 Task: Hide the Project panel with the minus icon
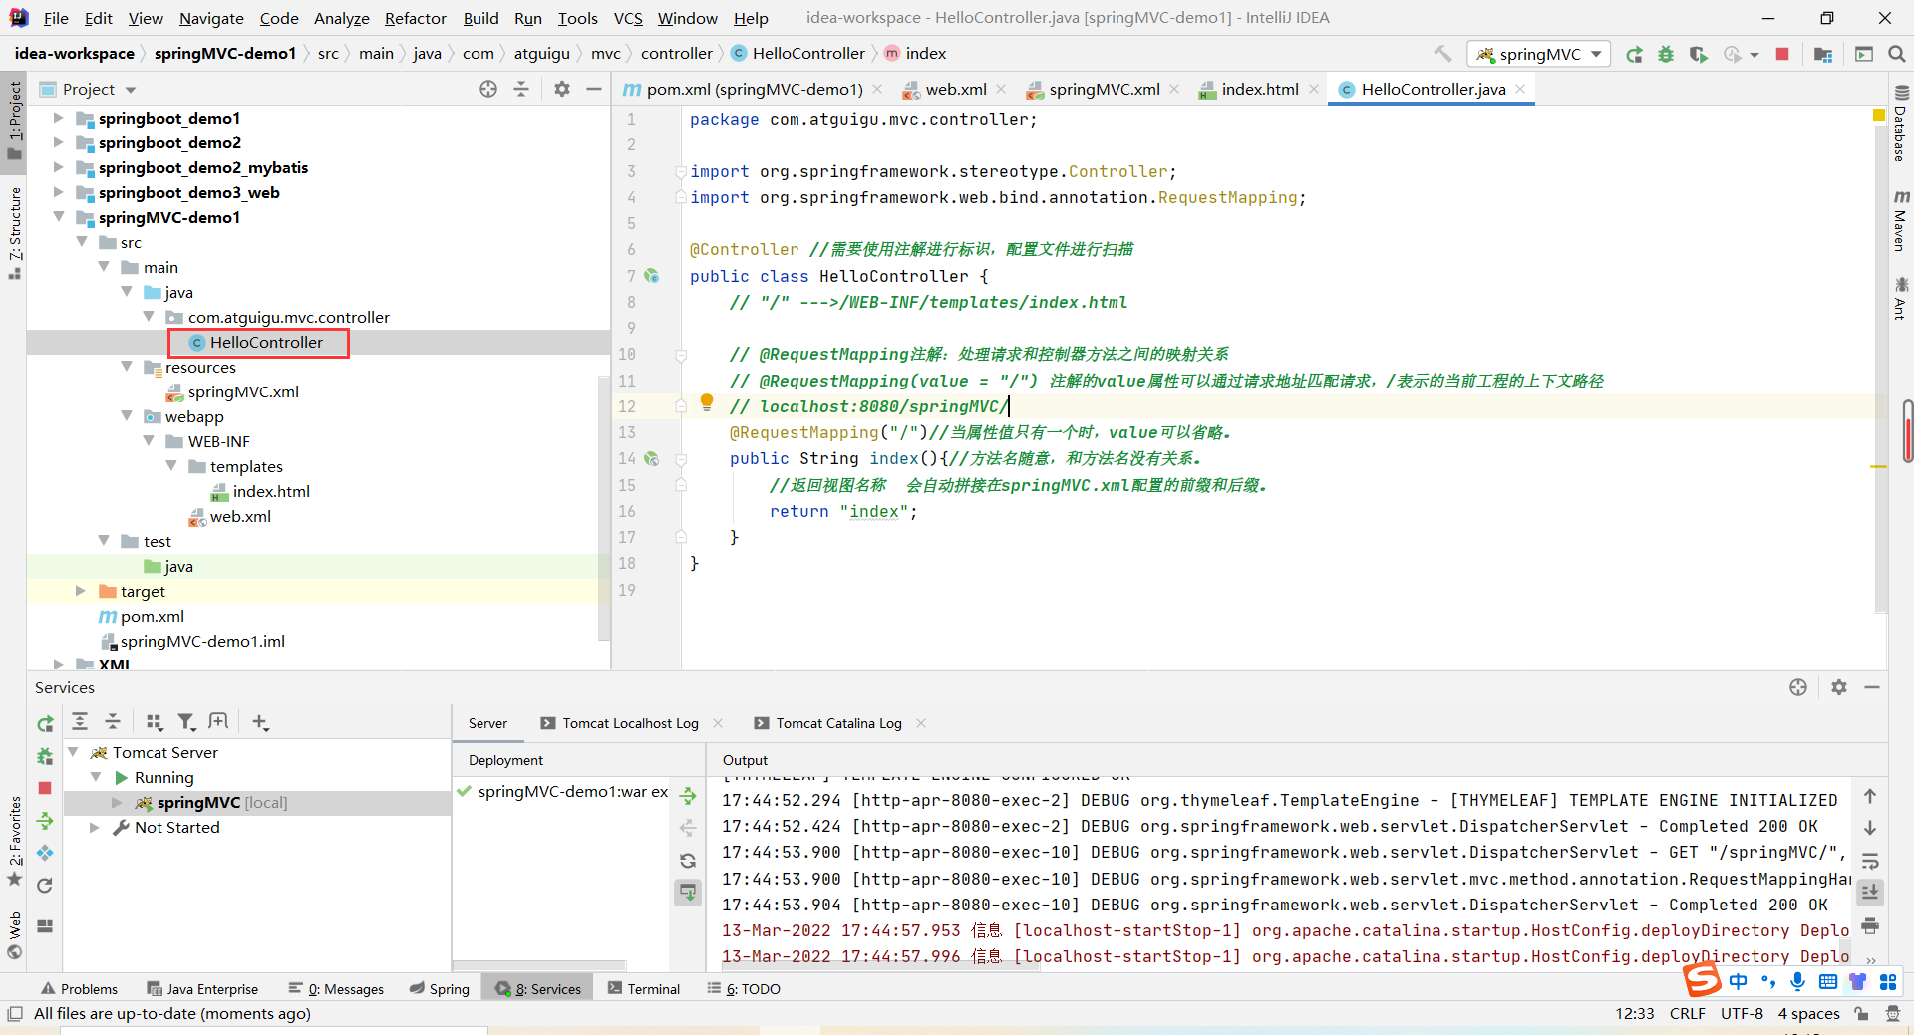[594, 89]
